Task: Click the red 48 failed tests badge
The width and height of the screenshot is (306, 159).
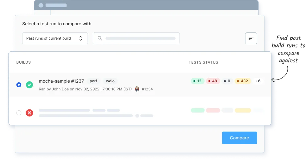Action: pyautogui.click(x=213, y=81)
